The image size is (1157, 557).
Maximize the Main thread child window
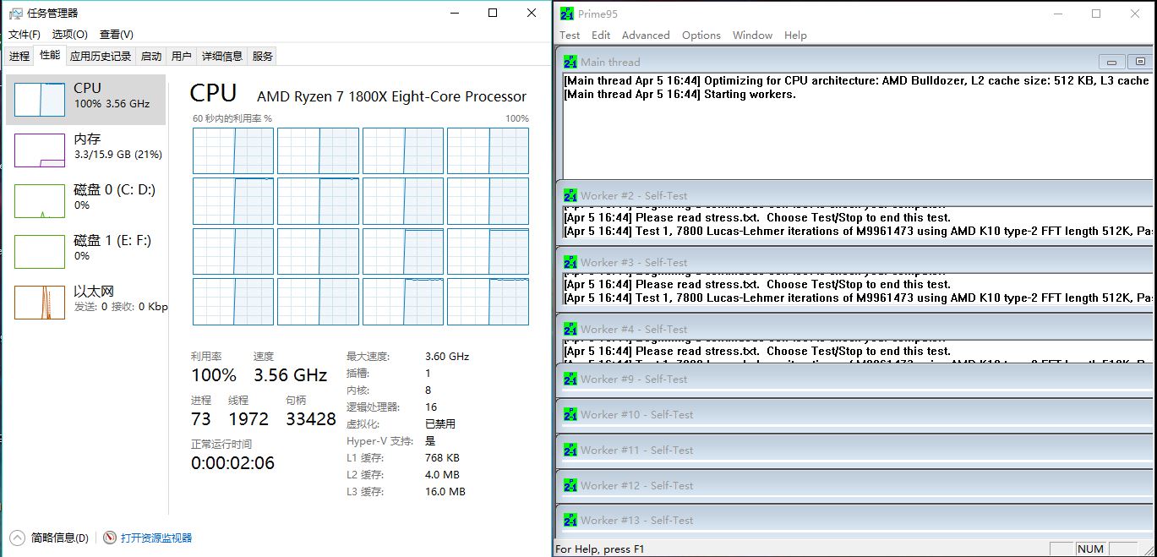(1140, 62)
